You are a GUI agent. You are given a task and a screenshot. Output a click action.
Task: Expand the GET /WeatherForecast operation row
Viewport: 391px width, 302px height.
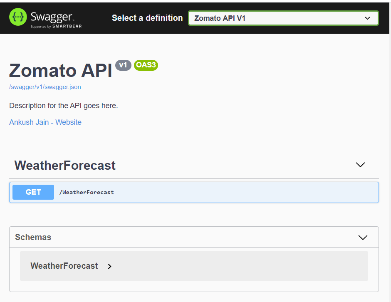pyautogui.click(x=194, y=192)
